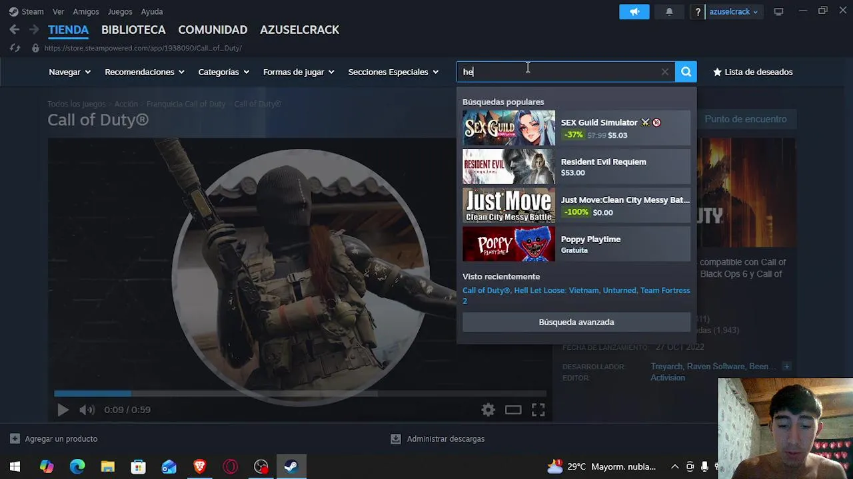The image size is (853, 479).
Task: Click Punto de encuentro button
Action: click(x=746, y=119)
